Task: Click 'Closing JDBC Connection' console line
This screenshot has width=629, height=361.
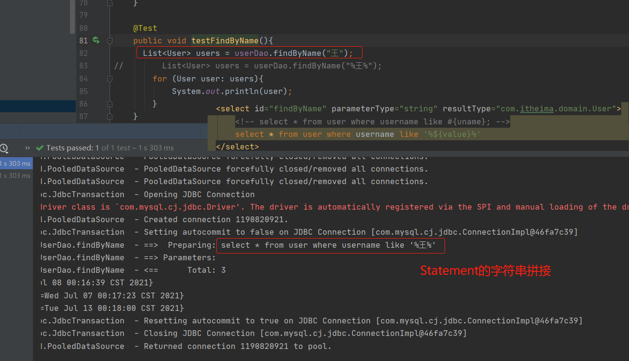Action: click(253, 333)
